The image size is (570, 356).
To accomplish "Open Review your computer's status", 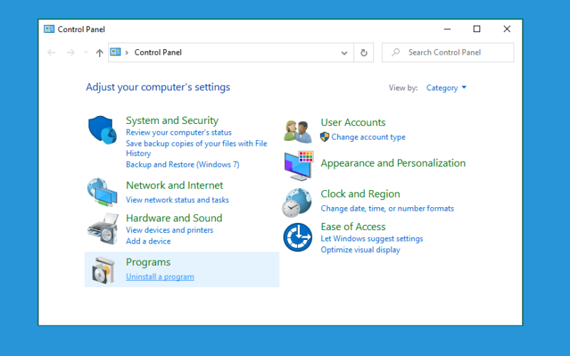I will [x=179, y=132].
